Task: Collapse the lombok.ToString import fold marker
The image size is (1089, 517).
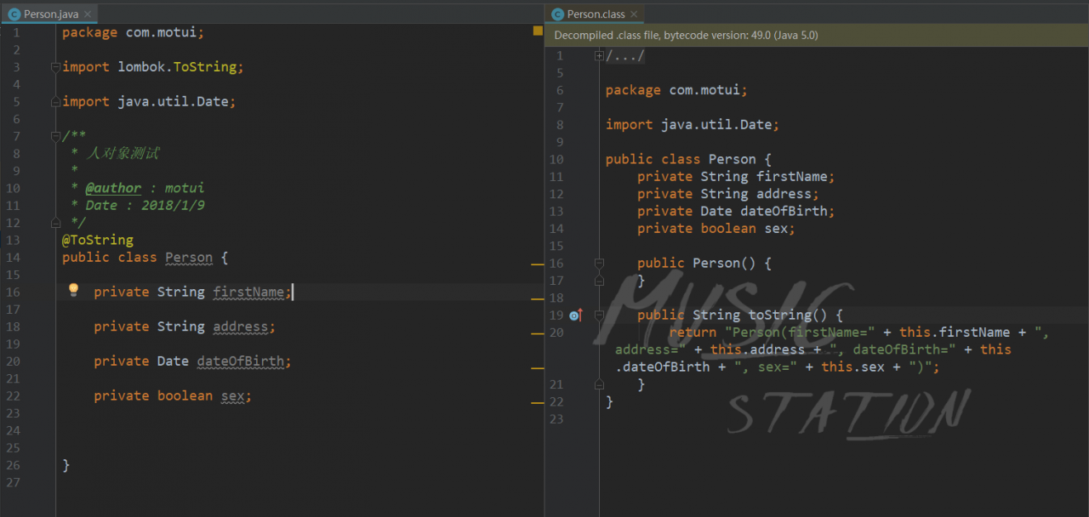Action: [x=55, y=66]
